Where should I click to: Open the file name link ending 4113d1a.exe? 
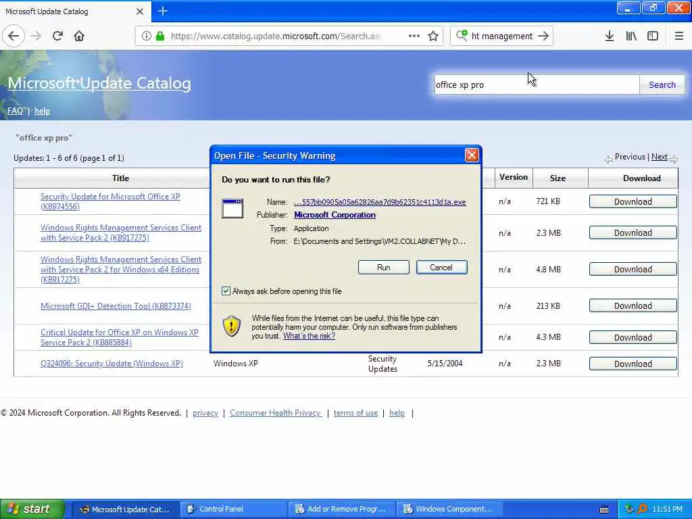click(x=380, y=202)
